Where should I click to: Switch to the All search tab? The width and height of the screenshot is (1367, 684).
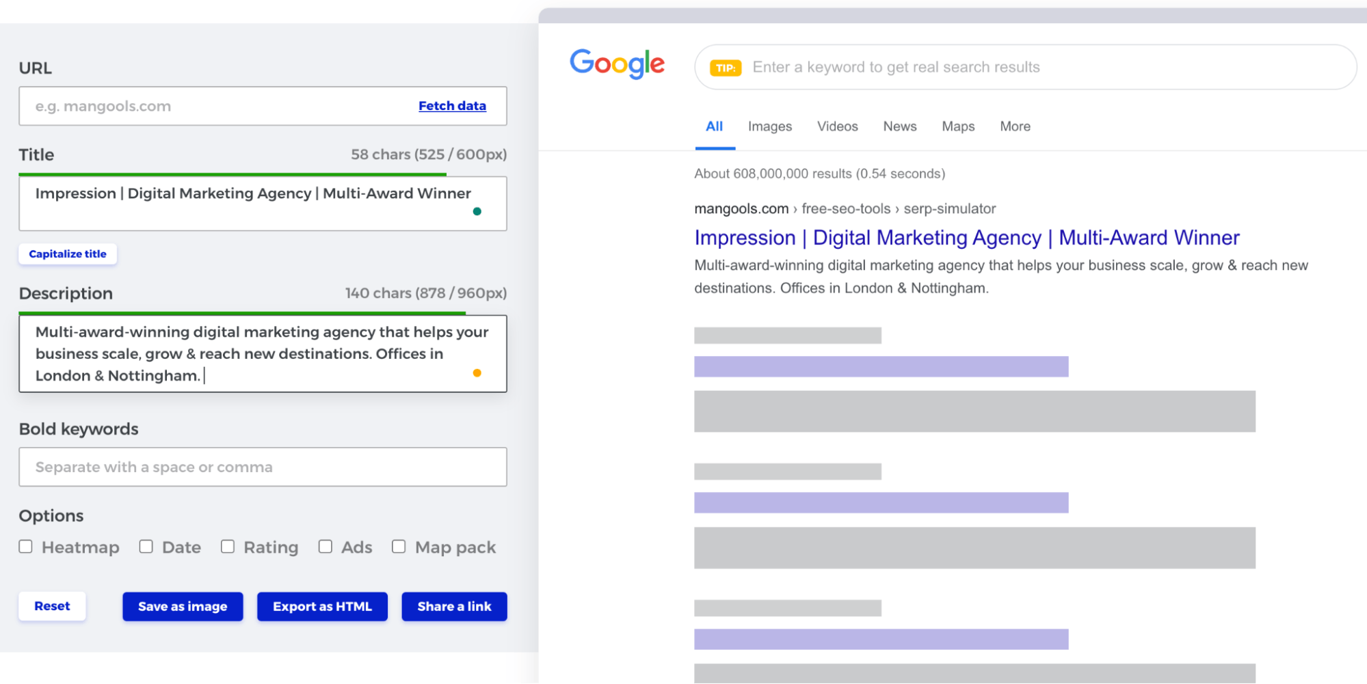[715, 126]
